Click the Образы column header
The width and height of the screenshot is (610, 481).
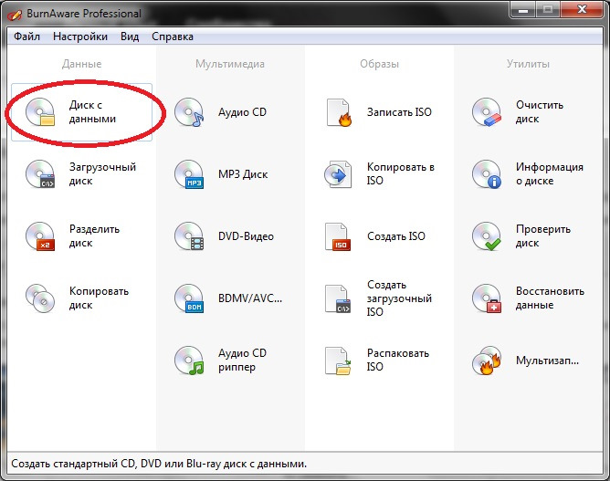tap(379, 64)
